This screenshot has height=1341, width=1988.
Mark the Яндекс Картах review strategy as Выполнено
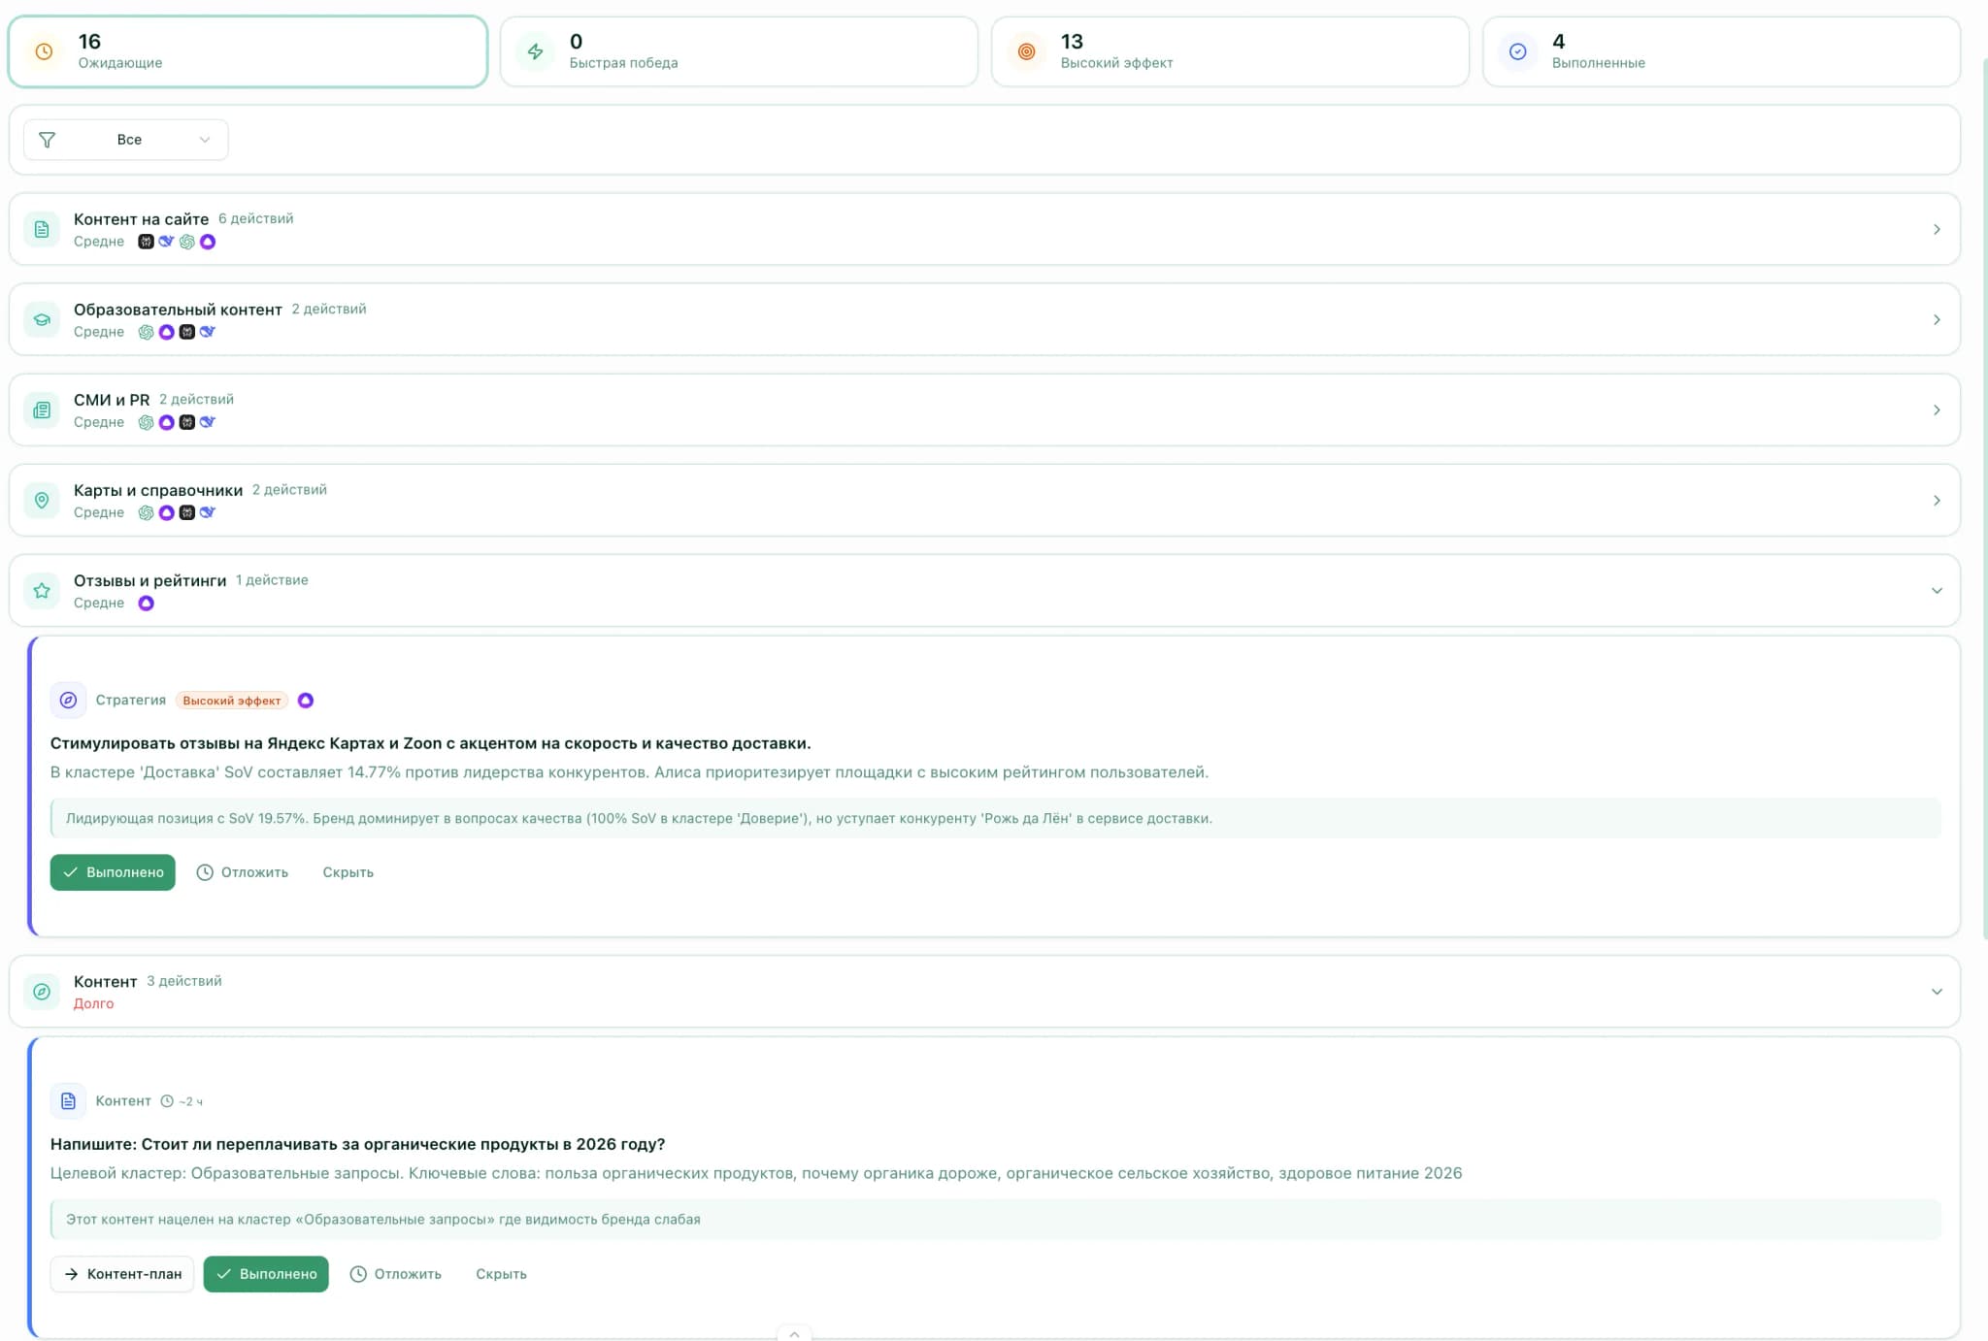click(x=113, y=872)
